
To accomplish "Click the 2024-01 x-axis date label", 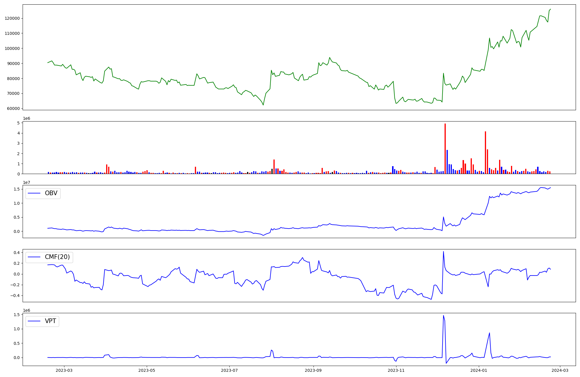I will 479,370.
